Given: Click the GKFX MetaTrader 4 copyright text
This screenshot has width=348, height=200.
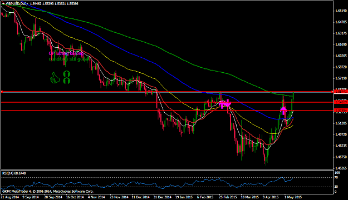Looking at the screenshot, I should pyautogui.click(x=48, y=191).
